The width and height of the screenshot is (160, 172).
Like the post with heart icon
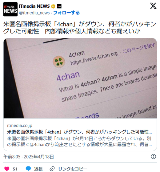click(x=7, y=169)
